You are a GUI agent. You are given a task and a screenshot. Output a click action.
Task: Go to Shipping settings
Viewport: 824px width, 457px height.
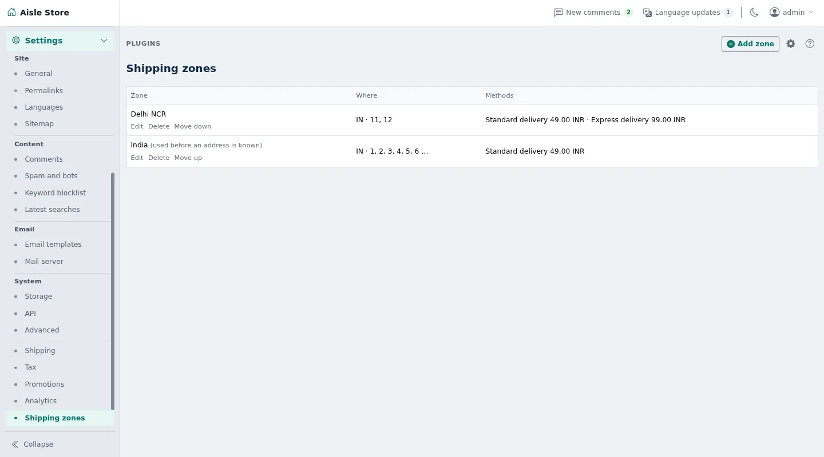(x=40, y=351)
